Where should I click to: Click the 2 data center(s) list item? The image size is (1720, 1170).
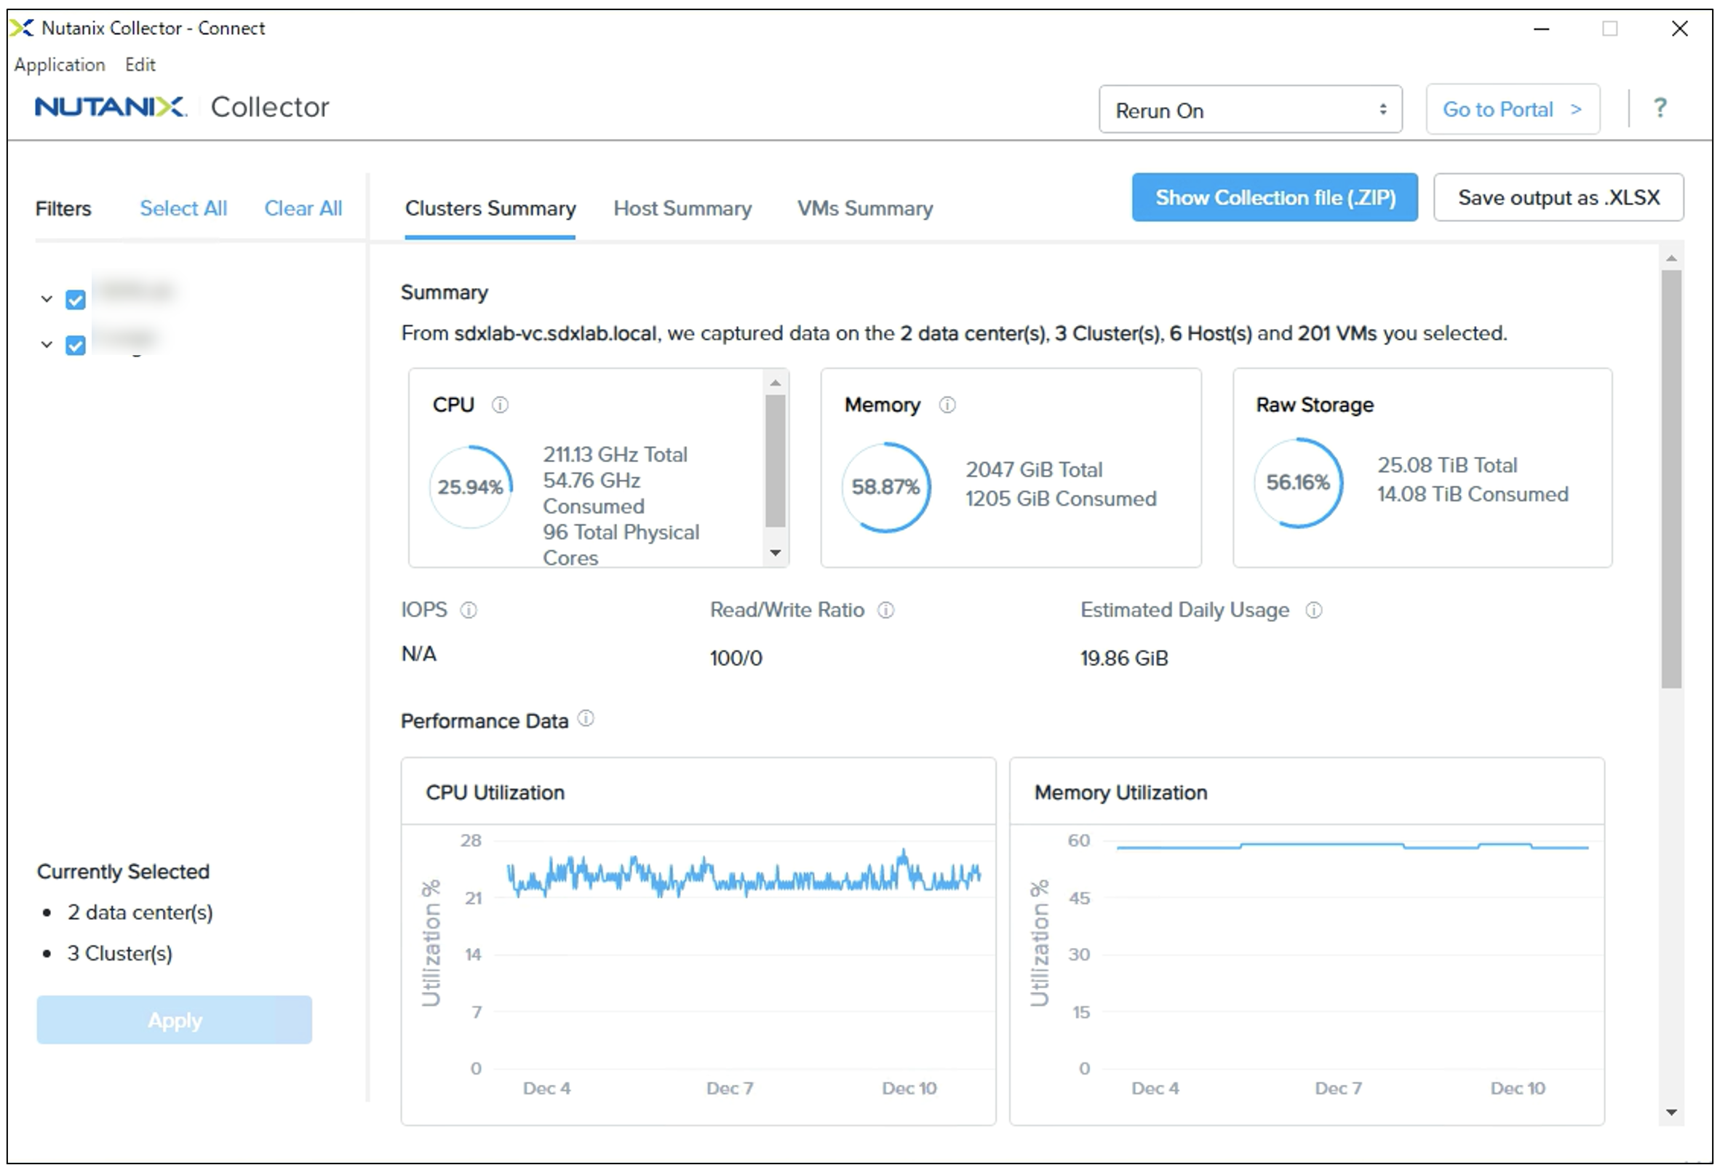pos(140,912)
